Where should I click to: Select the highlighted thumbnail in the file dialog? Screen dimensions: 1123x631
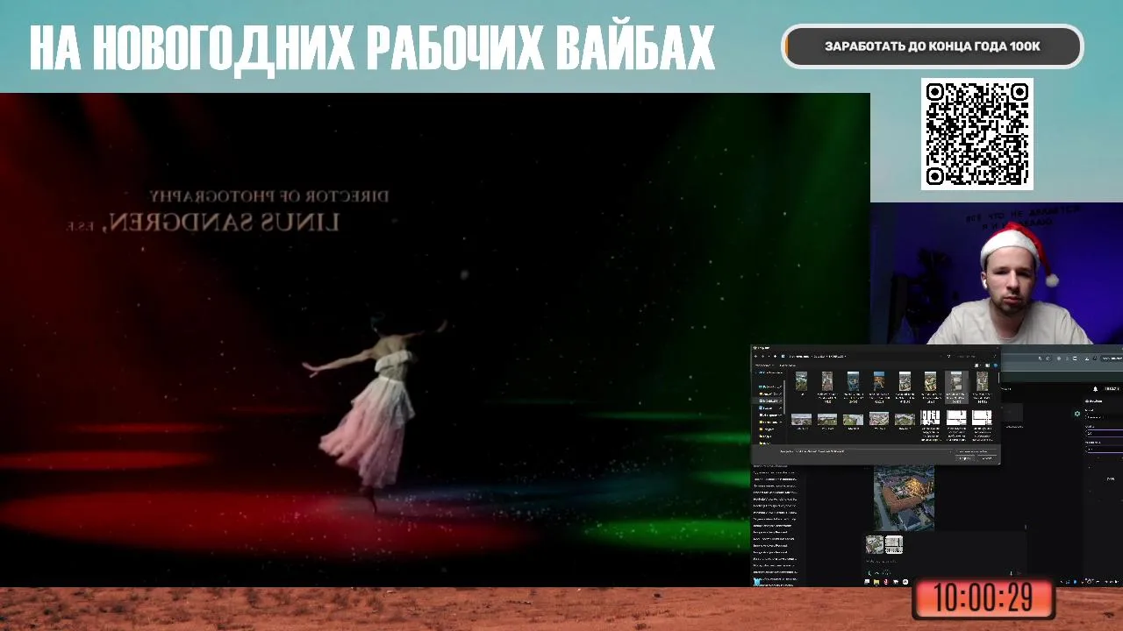point(956,386)
